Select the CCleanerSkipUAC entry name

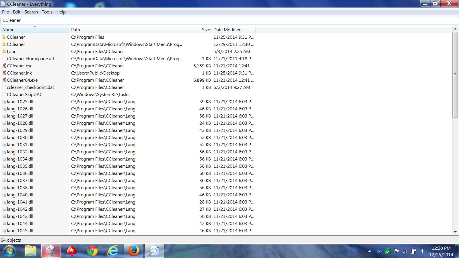(25, 94)
